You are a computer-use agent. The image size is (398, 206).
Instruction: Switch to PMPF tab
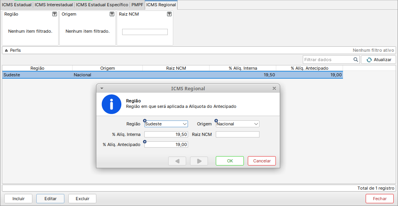pos(137,5)
